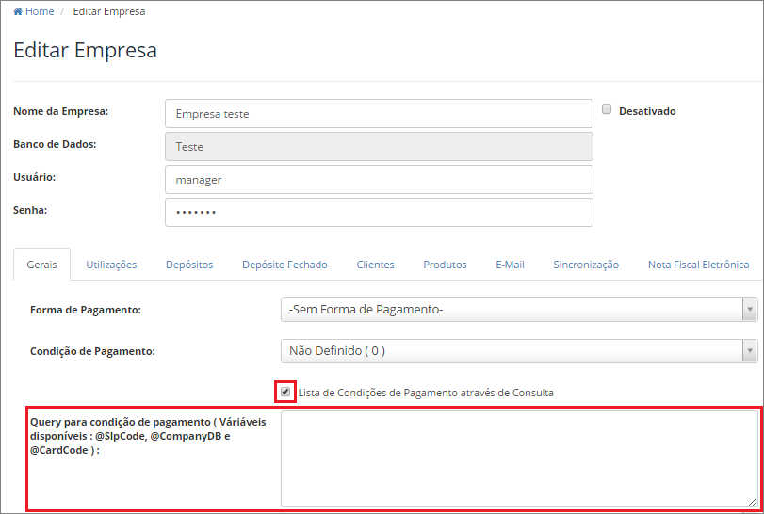Open the Depósito Fechado tab
Viewport: 764px width, 514px height.
point(284,265)
